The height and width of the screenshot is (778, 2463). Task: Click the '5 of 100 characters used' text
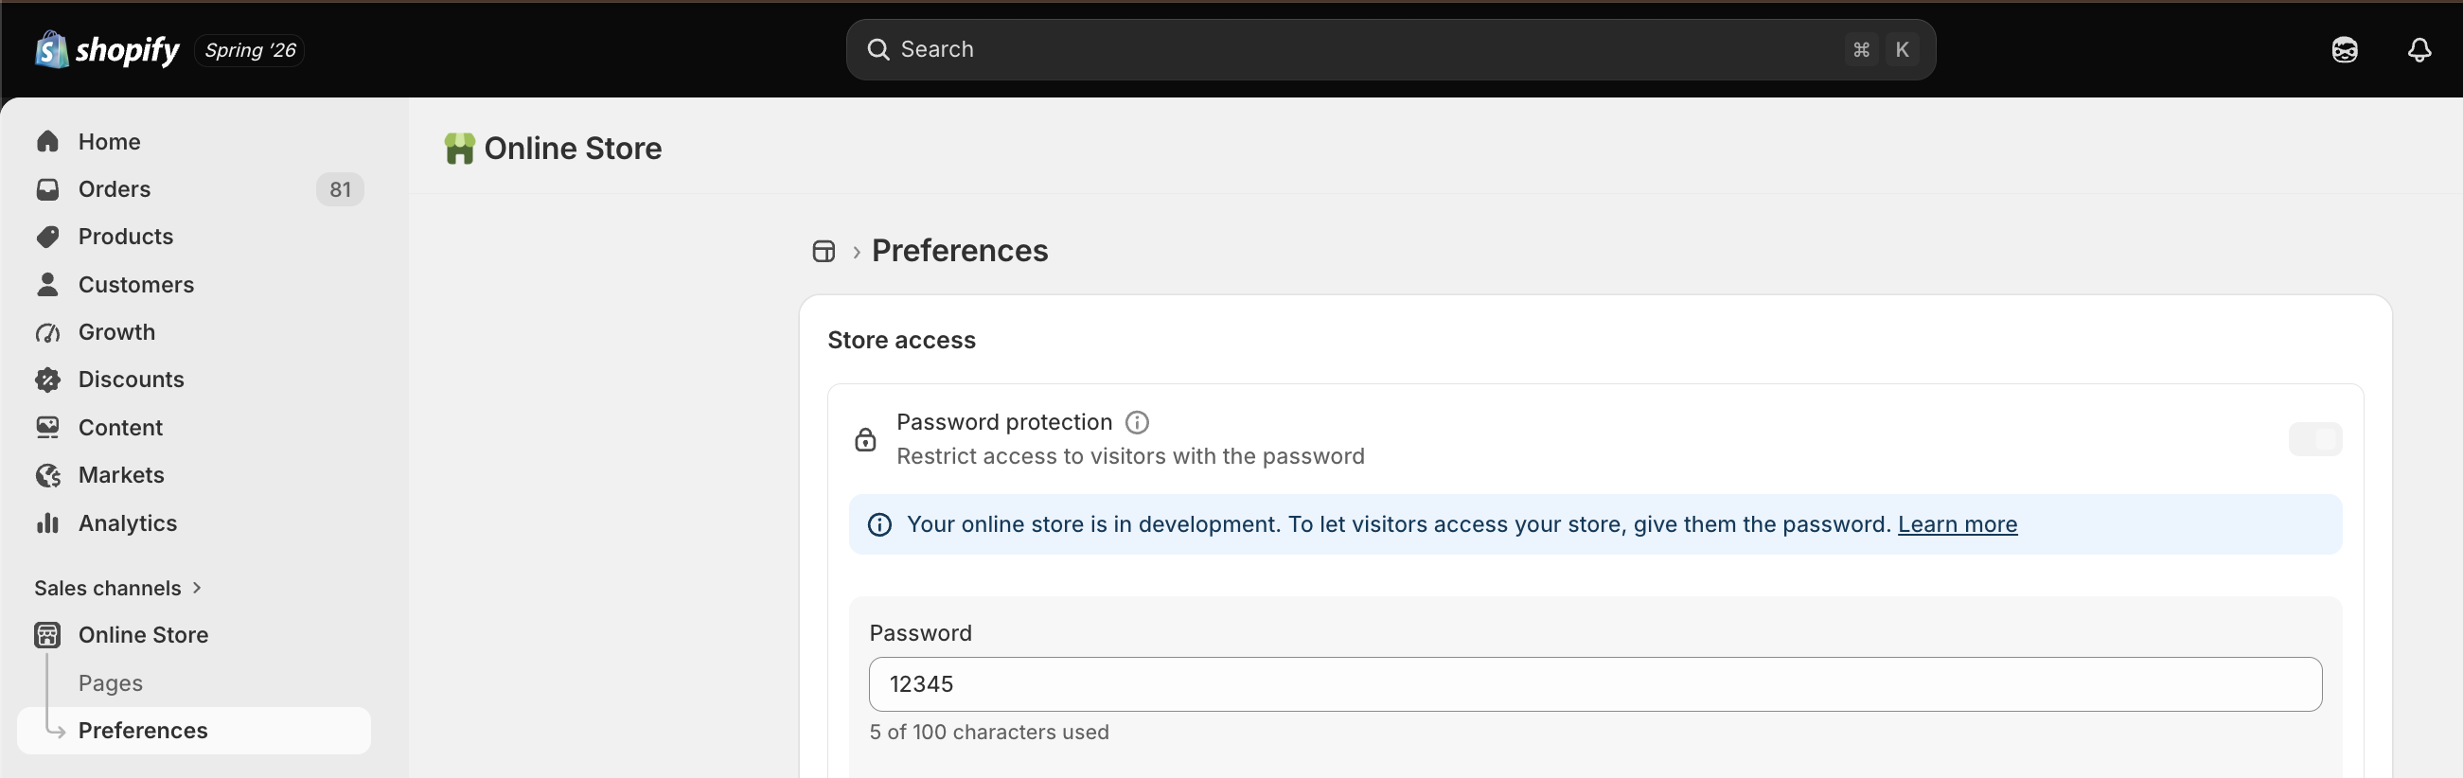(988, 733)
